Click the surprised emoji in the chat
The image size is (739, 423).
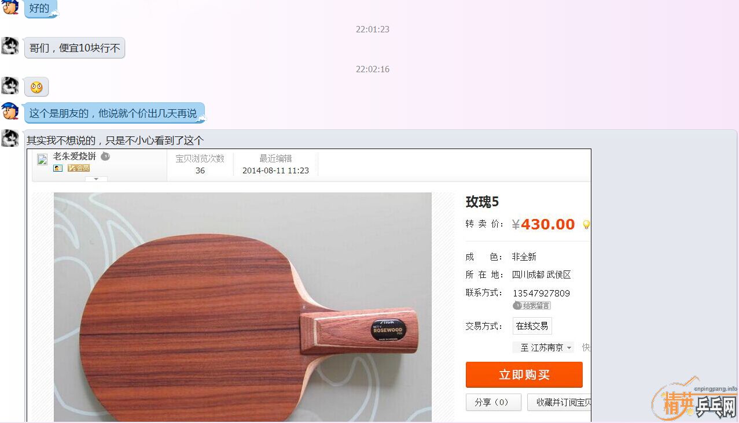click(36, 87)
